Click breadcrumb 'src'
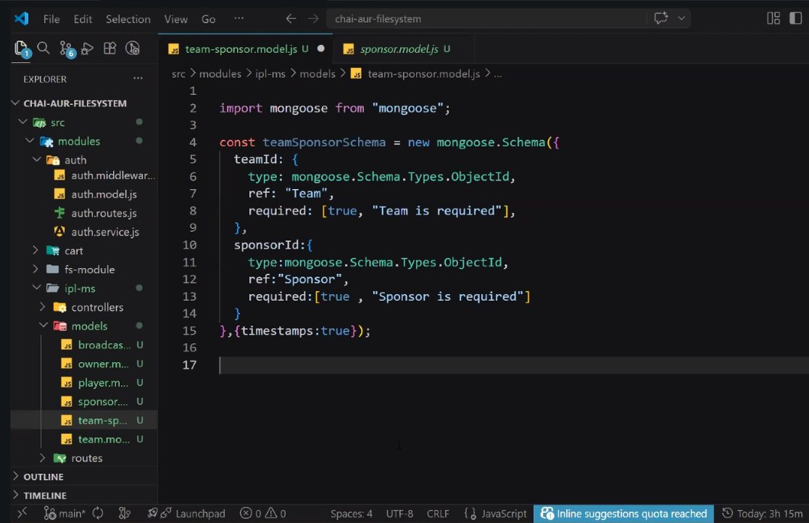The height and width of the screenshot is (523, 809). (178, 74)
